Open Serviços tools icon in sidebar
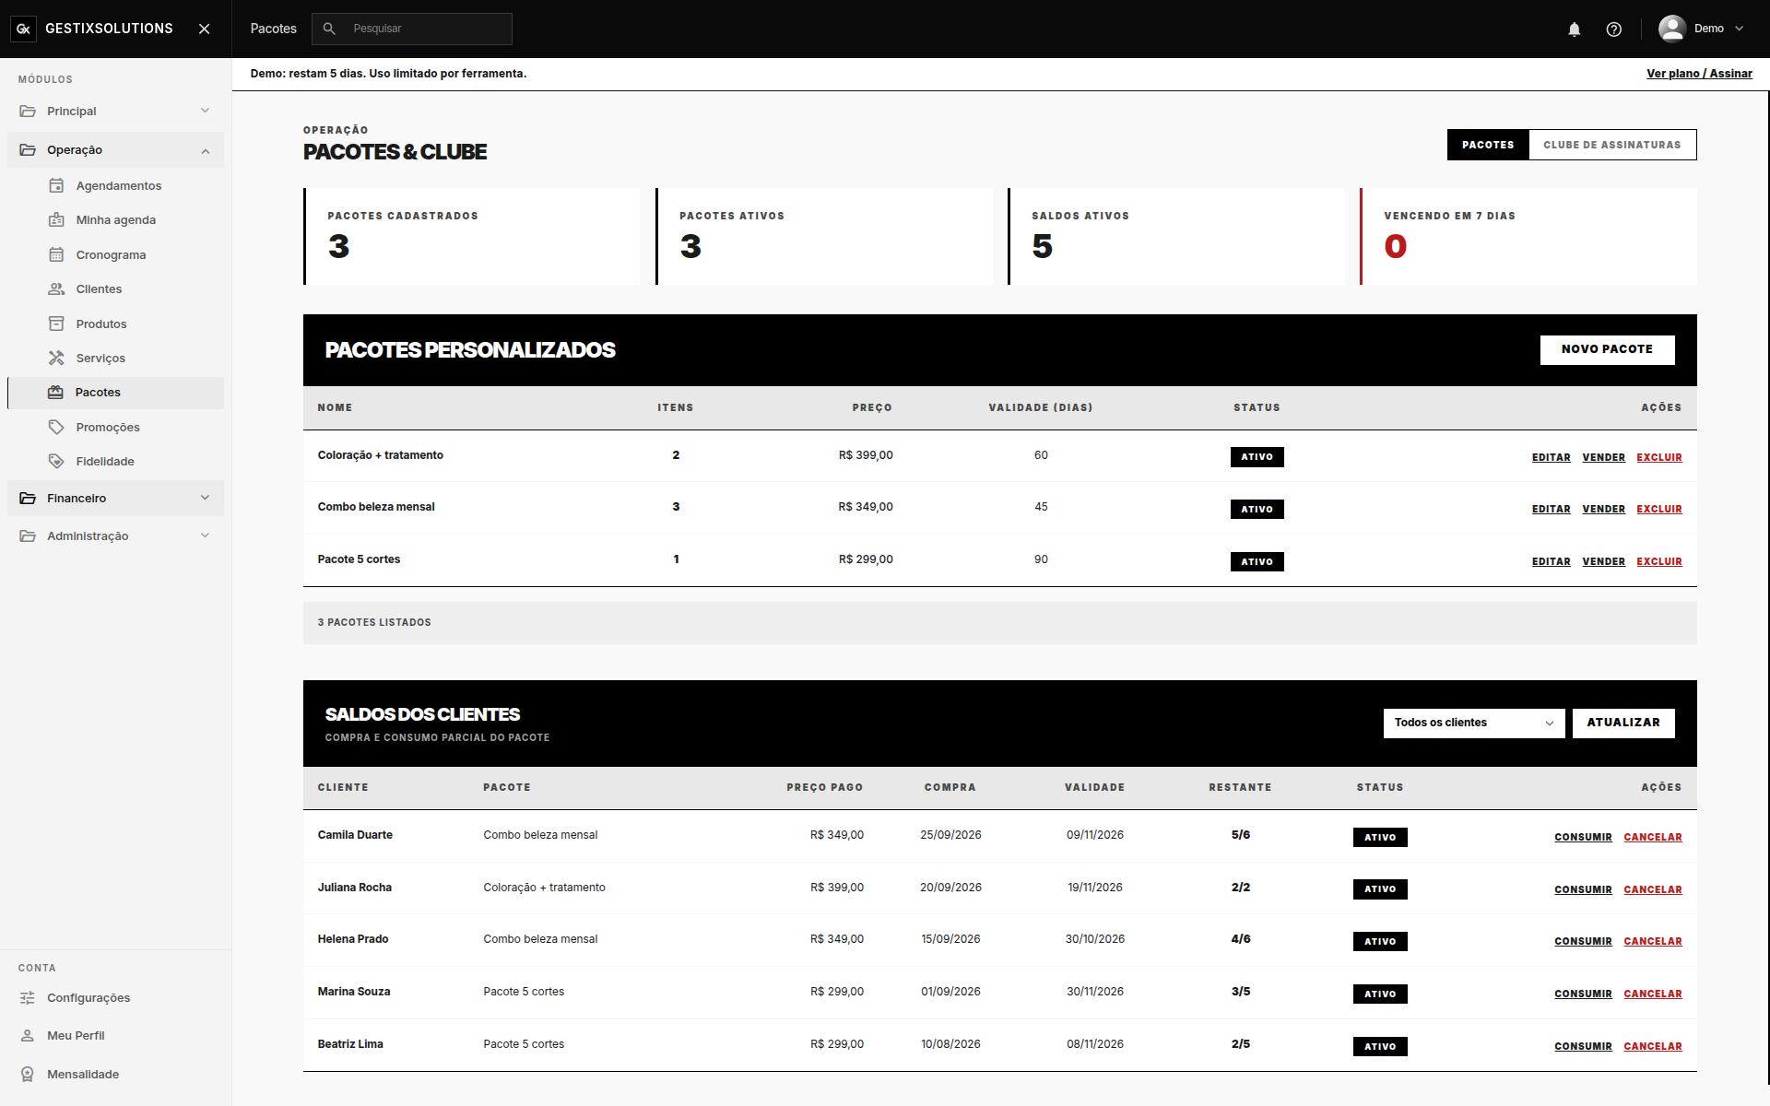 pos(56,358)
